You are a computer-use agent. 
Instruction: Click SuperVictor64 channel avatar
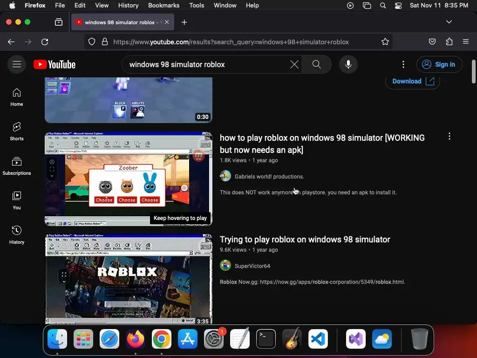point(225,266)
